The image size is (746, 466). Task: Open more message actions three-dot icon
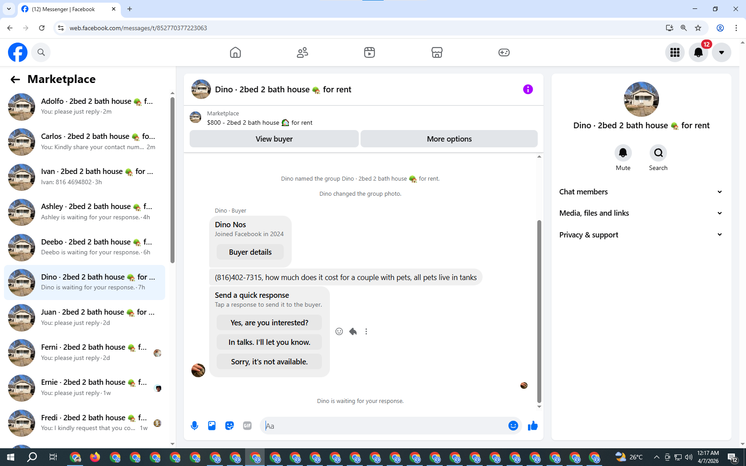[x=366, y=332]
